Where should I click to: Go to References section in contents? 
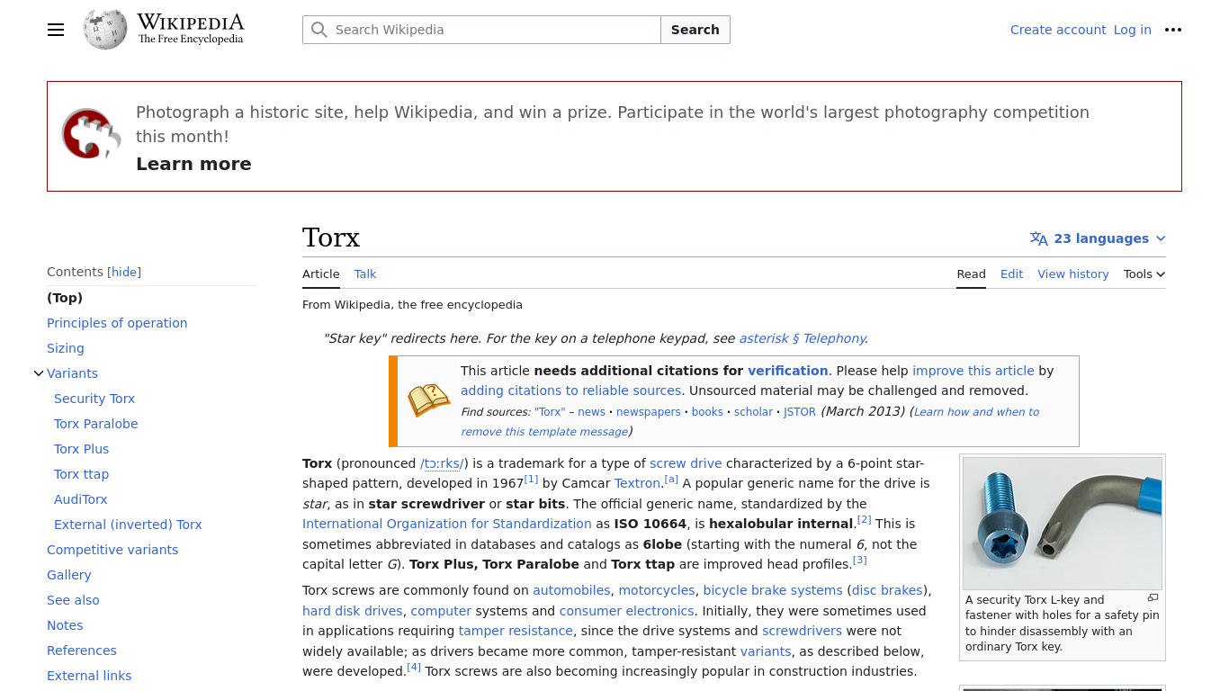(82, 651)
